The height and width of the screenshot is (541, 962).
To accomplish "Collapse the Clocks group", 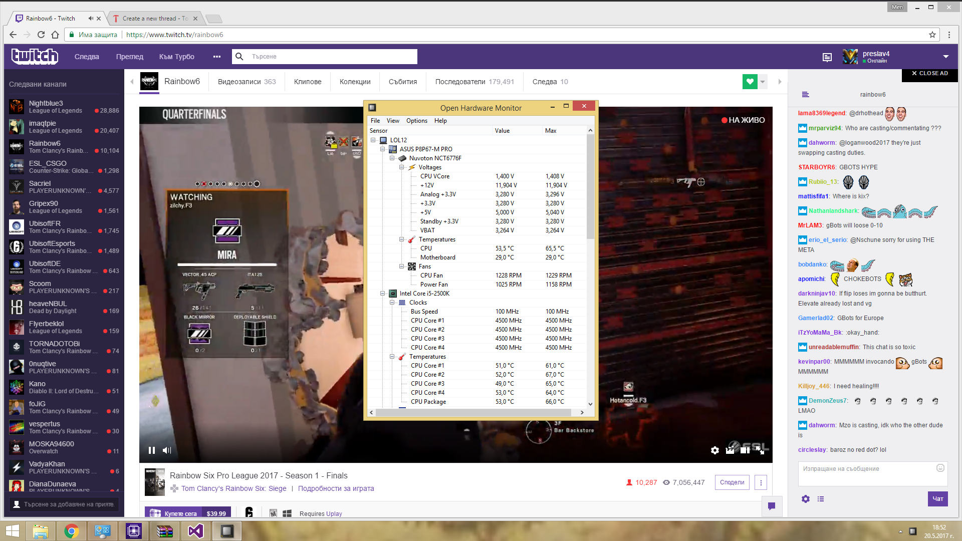I will coord(392,303).
